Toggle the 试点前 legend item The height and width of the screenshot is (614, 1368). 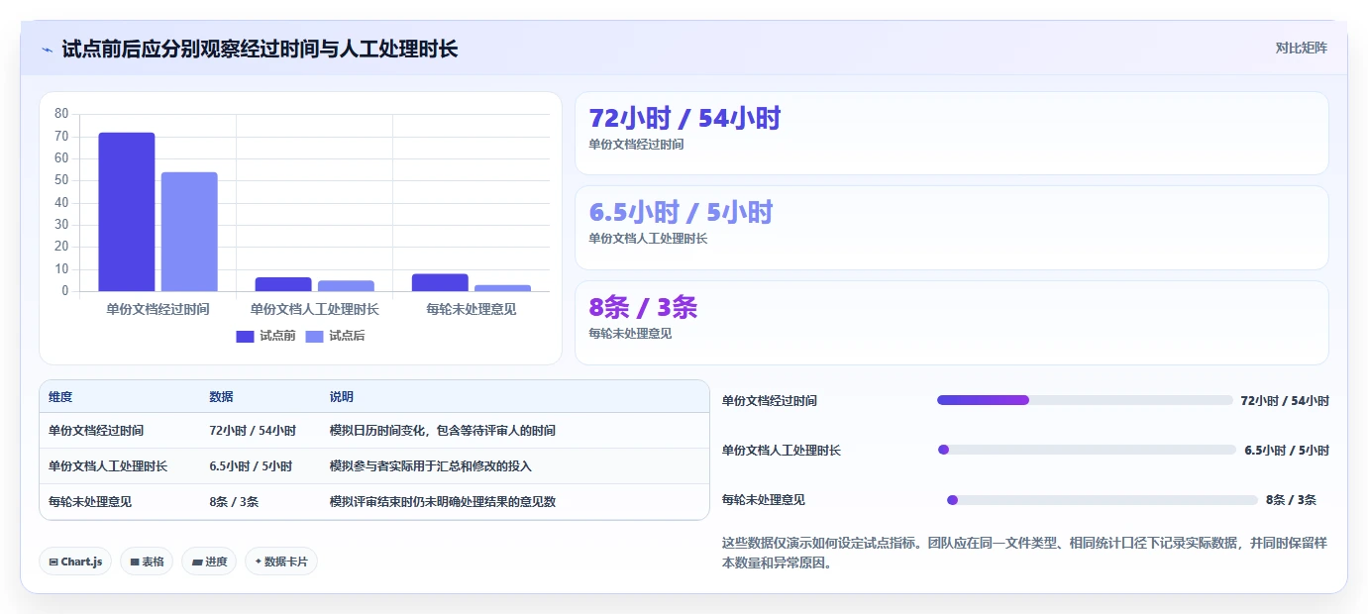click(x=265, y=336)
